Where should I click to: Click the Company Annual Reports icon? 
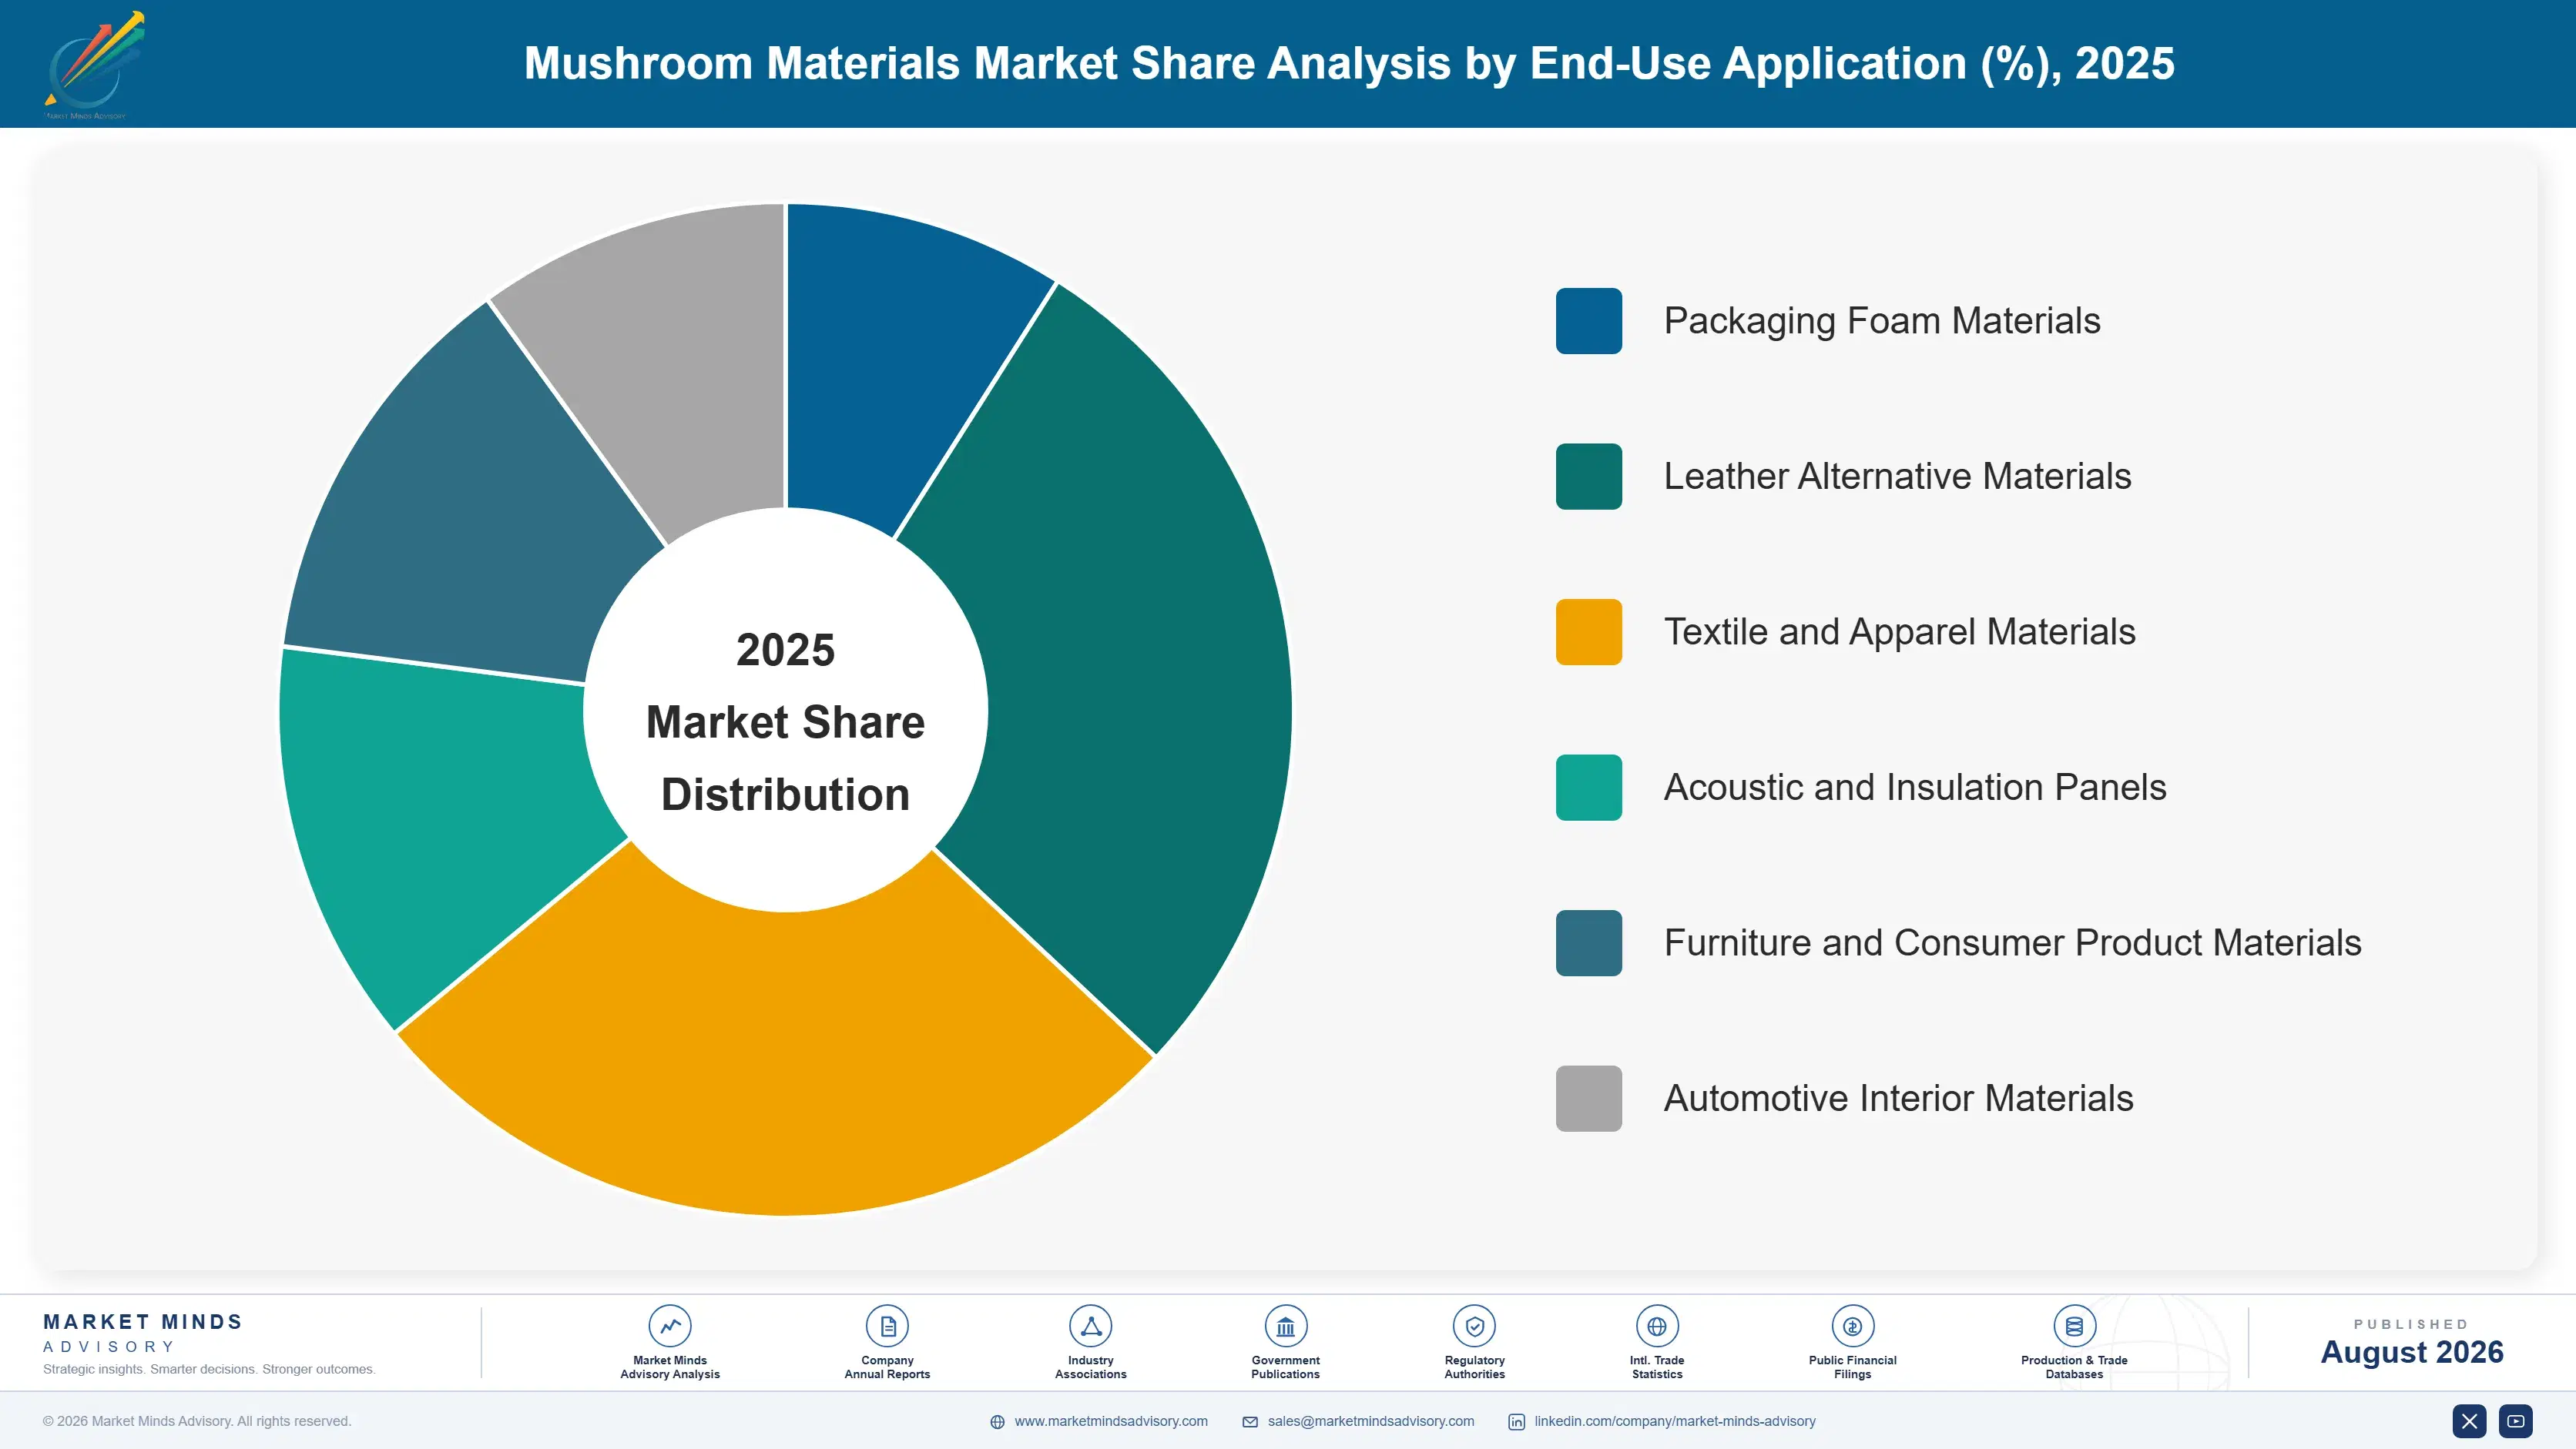coord(887,1326)
